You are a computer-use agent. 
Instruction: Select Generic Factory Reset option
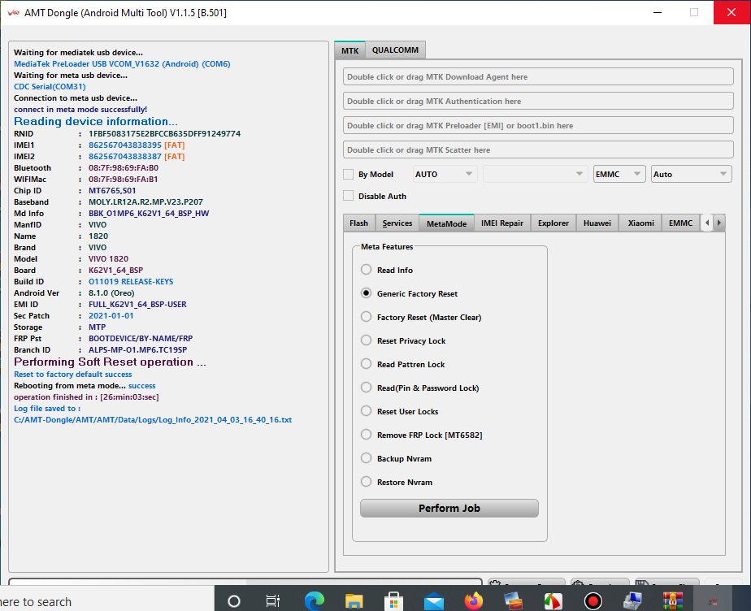point(366,293)
